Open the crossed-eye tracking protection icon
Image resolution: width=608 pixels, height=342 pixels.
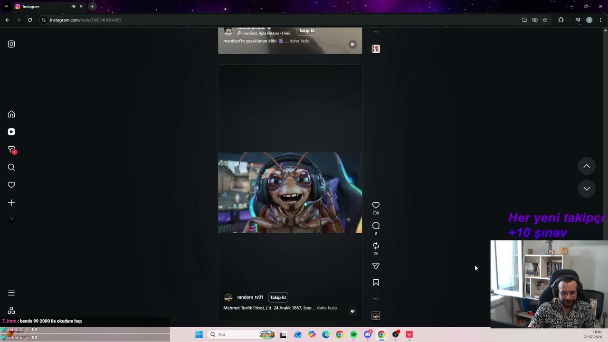[x=535, y=20]
